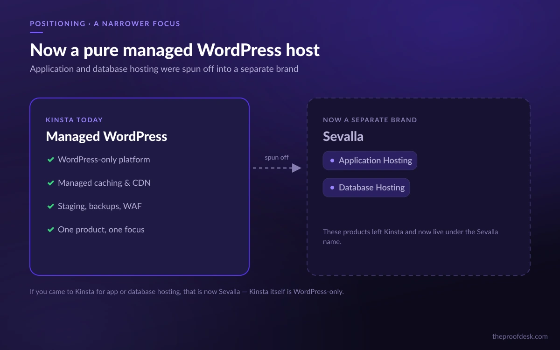Select the Application Hosting pill

click(370, 161)
